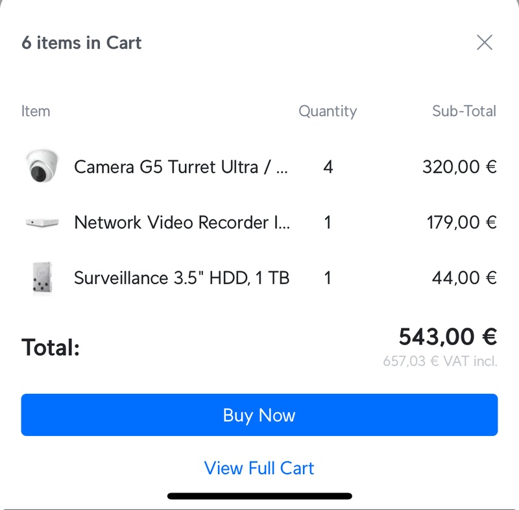
Task: Open the Camera G5 Turret Ultra item name
Action: [x=181, y=167]
